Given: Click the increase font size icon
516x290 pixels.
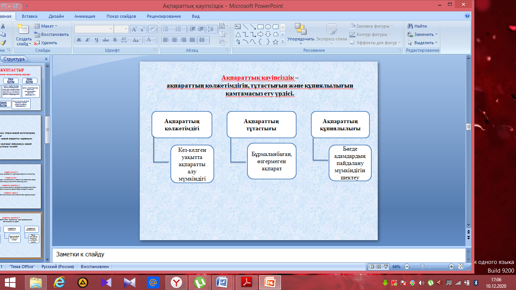Looking at the screenshot, I should coord(134,29).
